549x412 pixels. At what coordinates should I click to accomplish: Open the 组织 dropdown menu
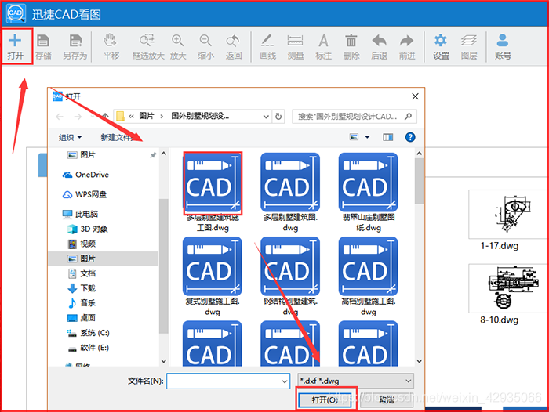tap(70, 137)
